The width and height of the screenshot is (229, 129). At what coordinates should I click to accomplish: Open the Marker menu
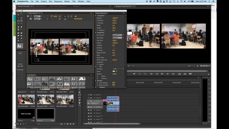tap(67, 1)
